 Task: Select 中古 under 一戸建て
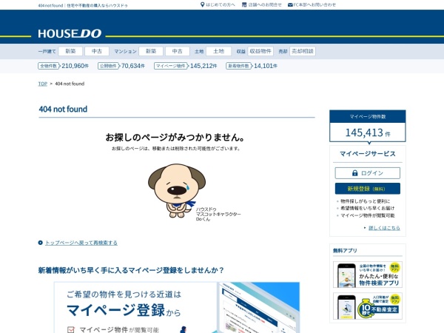[x=97, y=51]
